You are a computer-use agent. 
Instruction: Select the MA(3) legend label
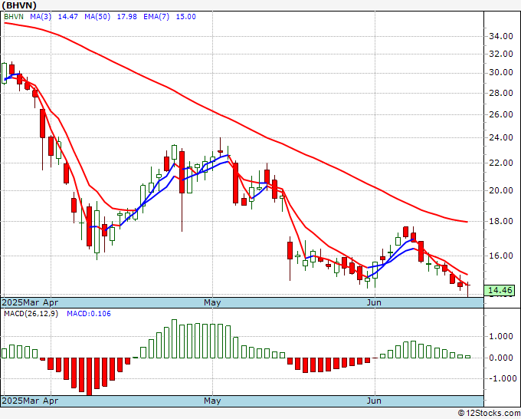point(41,17)
